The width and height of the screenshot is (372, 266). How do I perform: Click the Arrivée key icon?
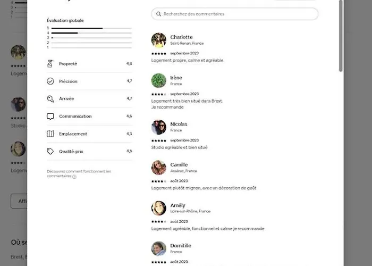coord(50,99)
